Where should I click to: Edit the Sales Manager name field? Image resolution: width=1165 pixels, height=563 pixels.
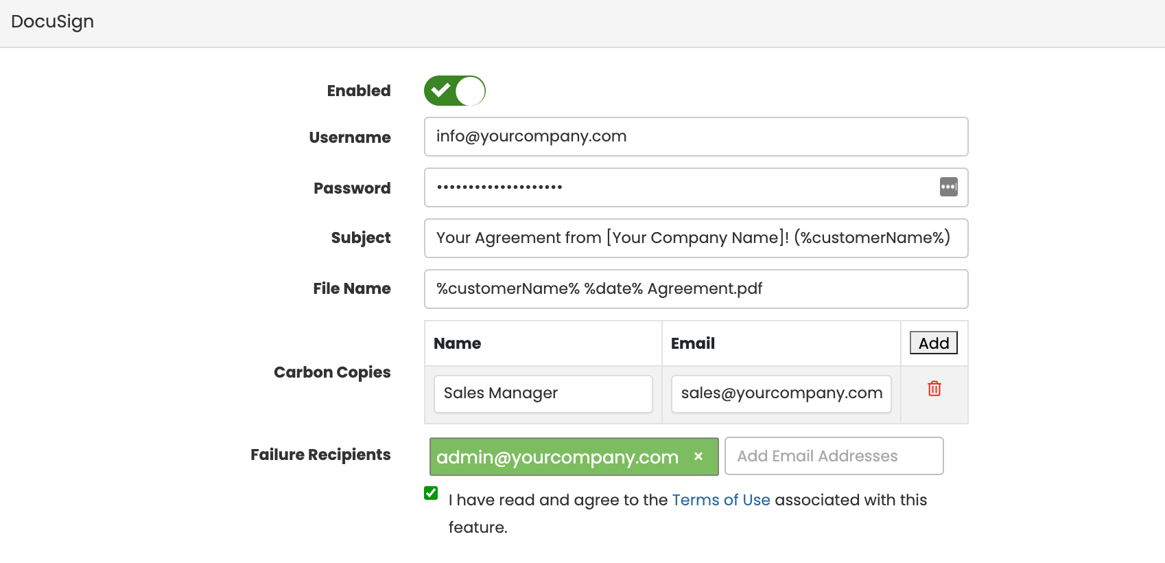click(543, 393)
